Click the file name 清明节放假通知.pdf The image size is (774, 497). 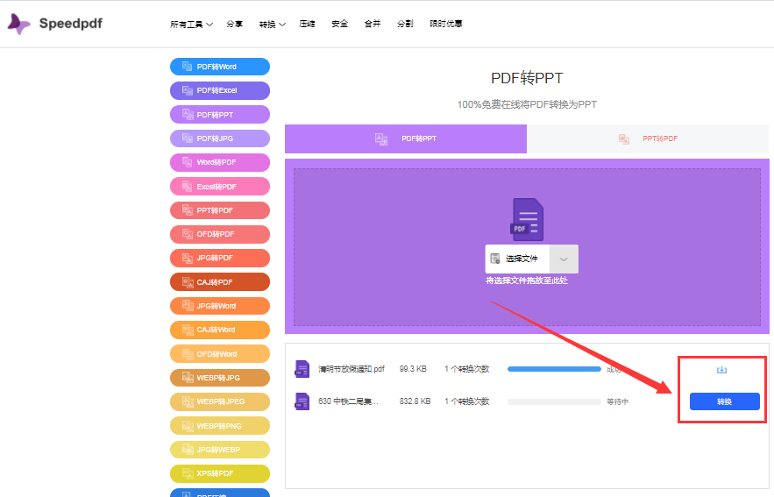point(351,369)
